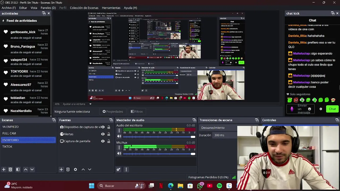Open the Paneles menu
Image resolution: width=340 pixels, height=191 pixels.
[x=48, y=8]
